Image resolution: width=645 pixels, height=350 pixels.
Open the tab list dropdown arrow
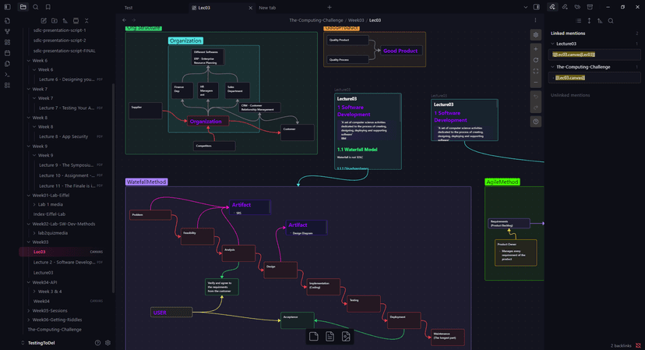(x=525, y=7)
